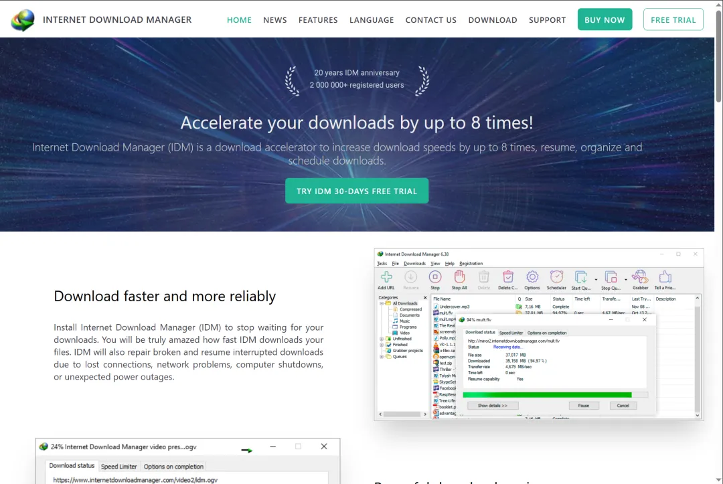Image resolution: width=723 pixels, height=484 pixels.
Task: Open Options on completion tab in mult.flv dialog
Action: click(x=547, y=333)
